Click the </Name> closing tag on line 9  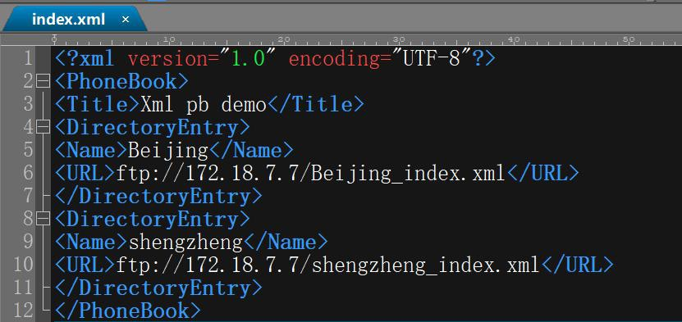(x=286, y=243)
